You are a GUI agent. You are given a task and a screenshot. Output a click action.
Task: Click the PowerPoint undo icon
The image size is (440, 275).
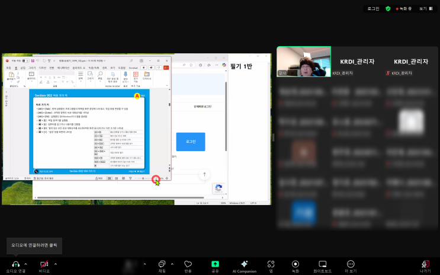tap(38, 60)
